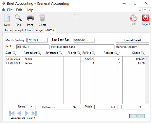The width and height of the screenshot is (152, 124).
Task: Switch to the Ledger tab
Action: click(x=39, y=30)
